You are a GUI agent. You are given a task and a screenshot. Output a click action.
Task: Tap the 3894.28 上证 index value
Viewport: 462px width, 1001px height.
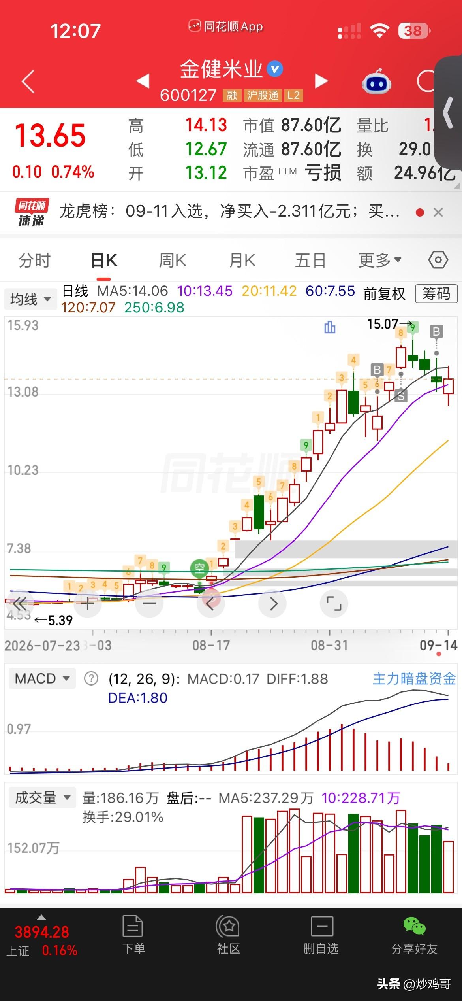point(42,932)
